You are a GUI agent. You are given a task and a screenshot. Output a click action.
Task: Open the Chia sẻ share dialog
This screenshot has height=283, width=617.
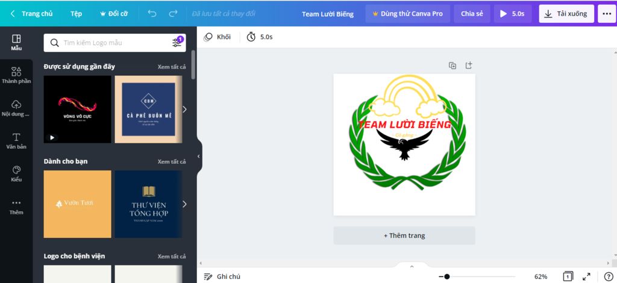tap(472, 14)
